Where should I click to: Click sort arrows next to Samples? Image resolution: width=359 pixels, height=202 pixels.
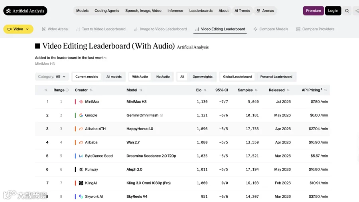pyautogui.click(x=256, y=90)
